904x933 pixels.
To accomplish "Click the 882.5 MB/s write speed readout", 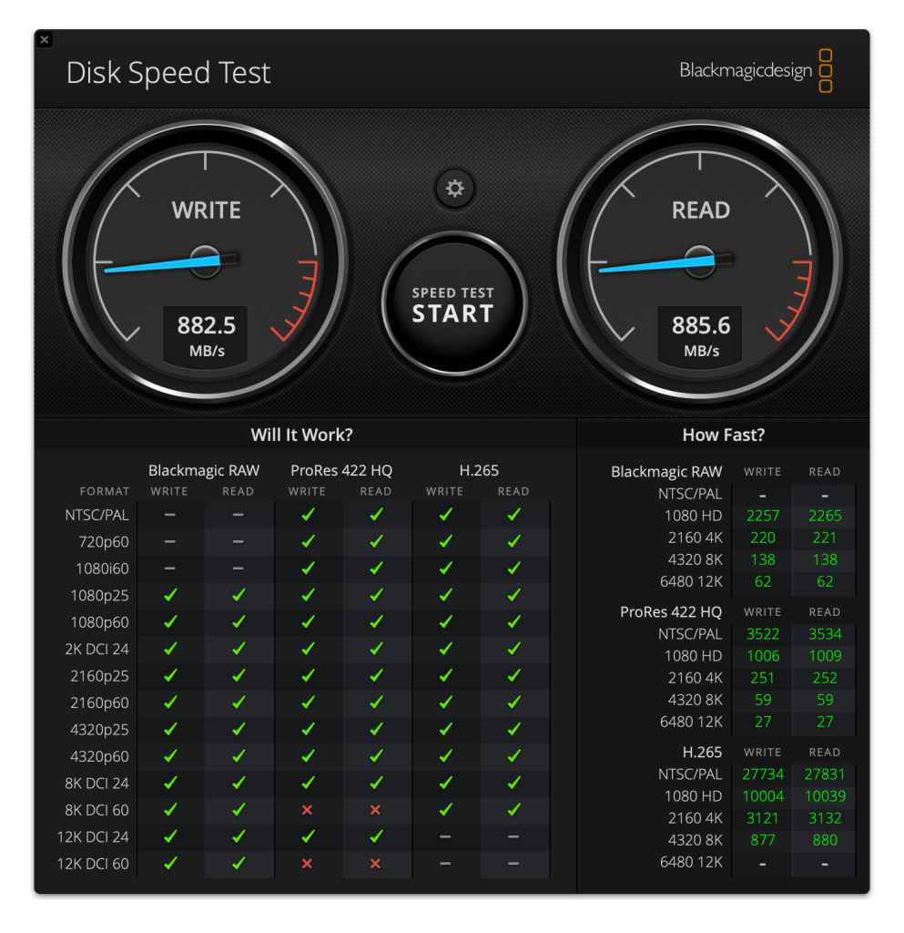I will (207, 335).
